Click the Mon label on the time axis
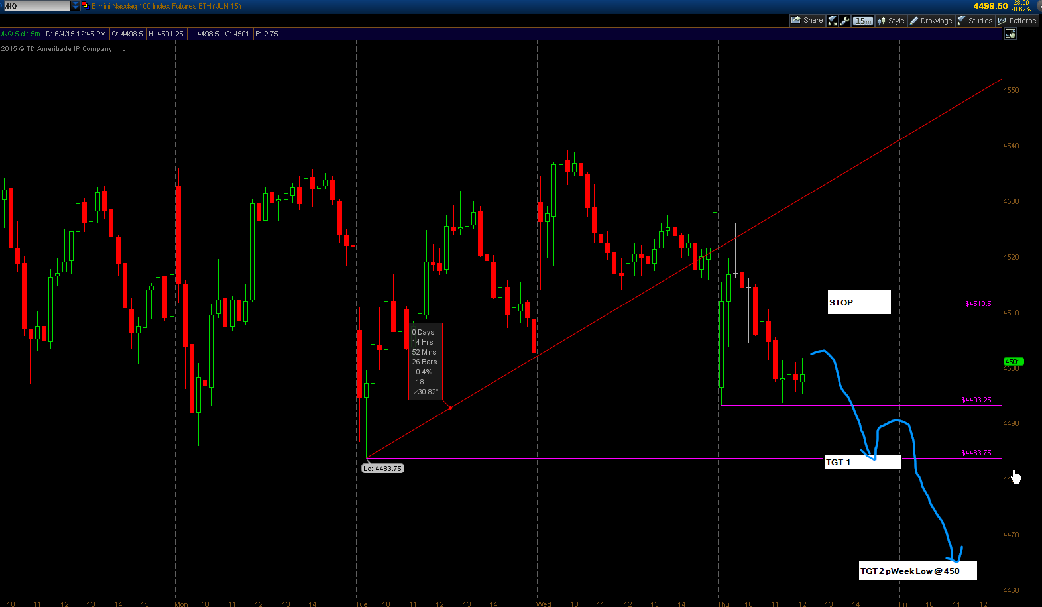1042x607 pixels. [181, 604]
